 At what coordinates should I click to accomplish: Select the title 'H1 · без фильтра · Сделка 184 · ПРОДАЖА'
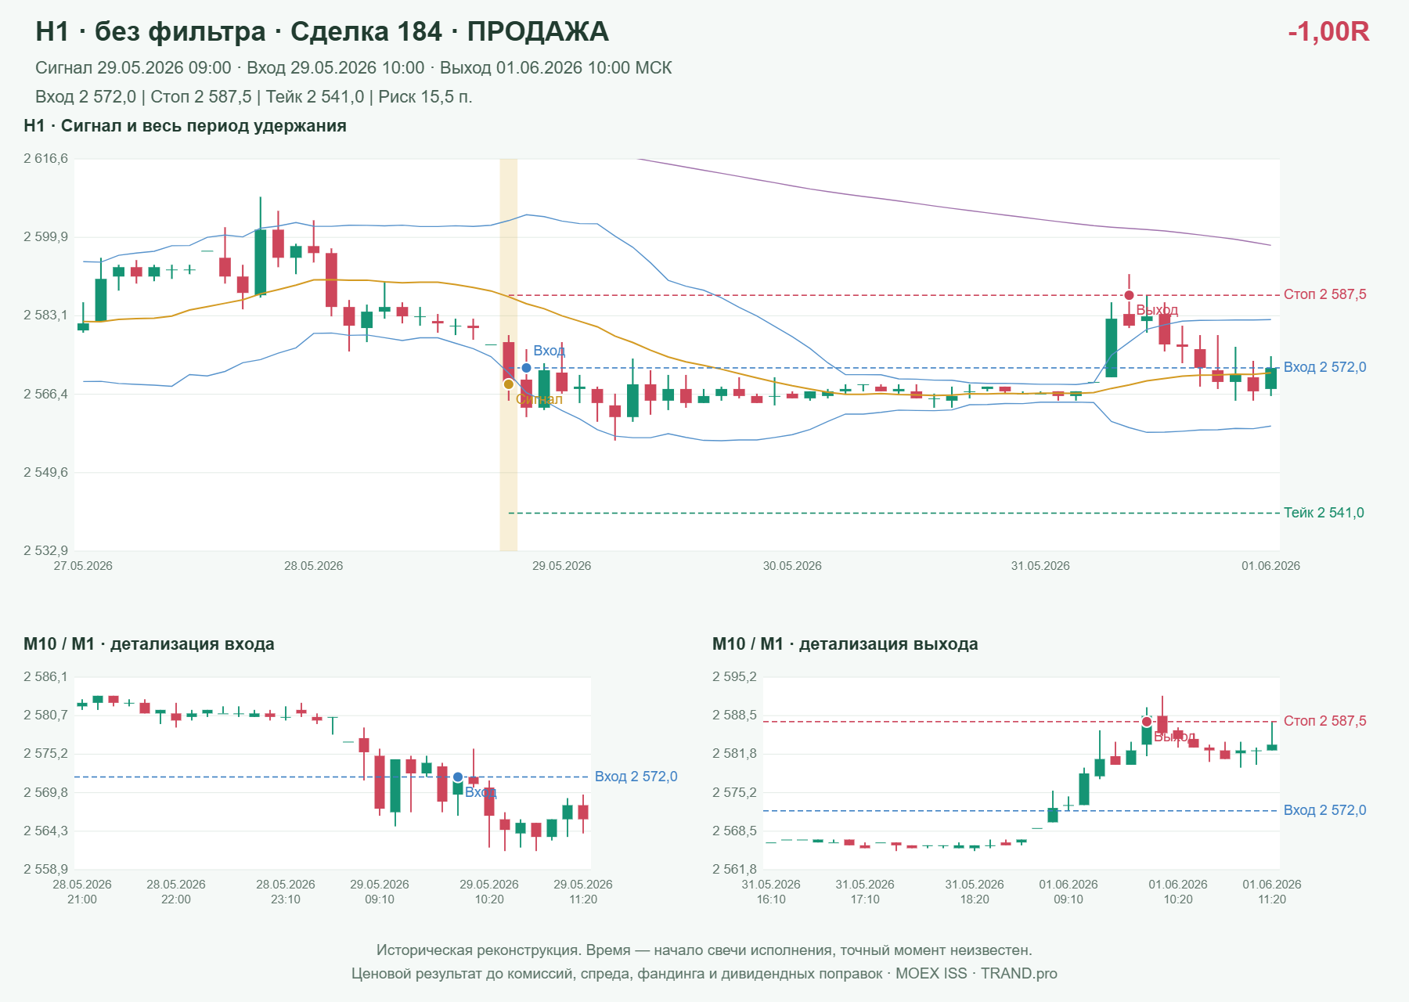click(x=322, y=31)
